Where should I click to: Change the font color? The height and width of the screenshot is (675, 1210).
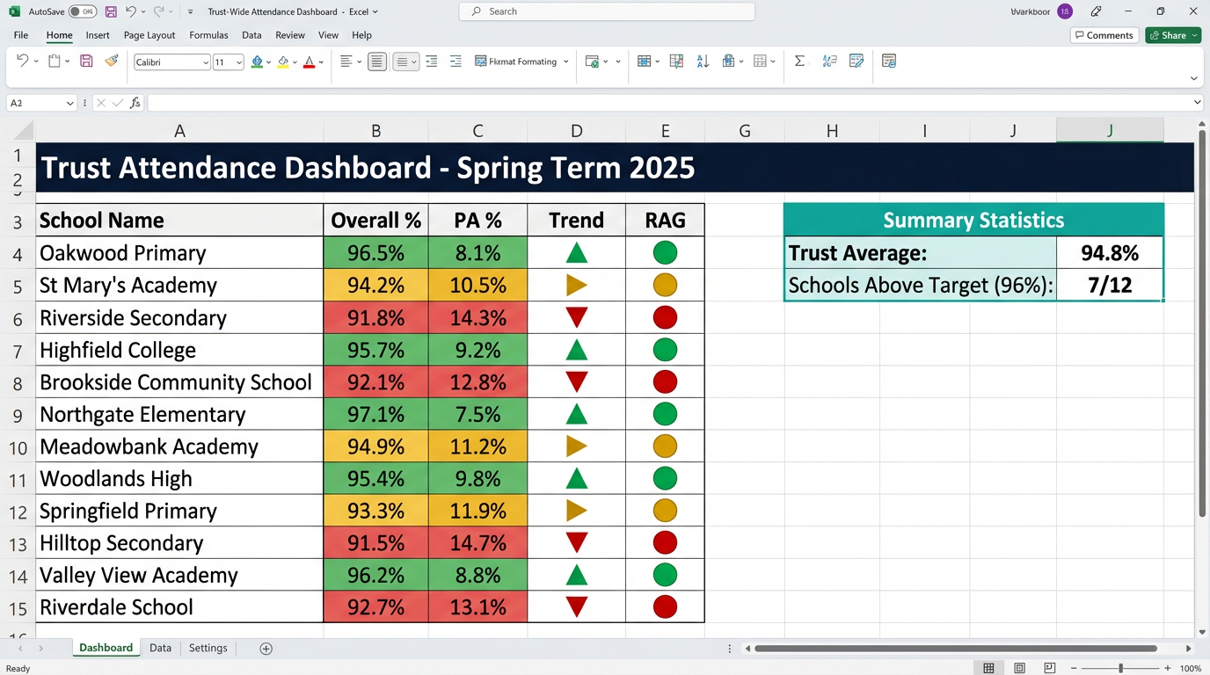click(x=309, y=62)
